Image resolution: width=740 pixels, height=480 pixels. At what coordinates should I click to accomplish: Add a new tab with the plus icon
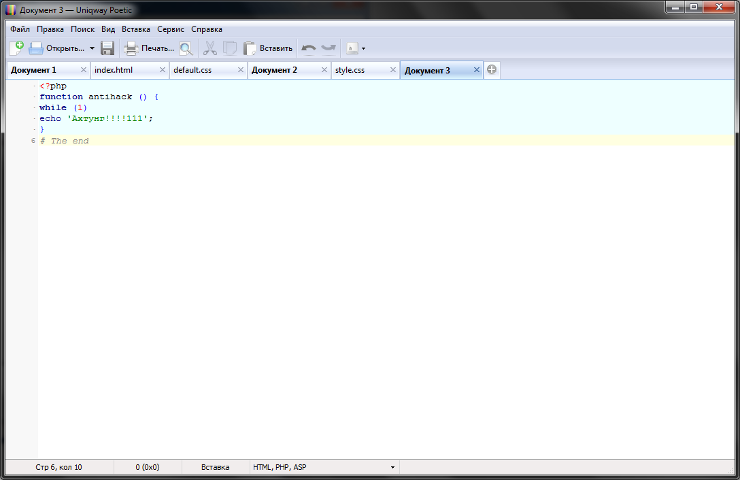[x=492, y=70]
